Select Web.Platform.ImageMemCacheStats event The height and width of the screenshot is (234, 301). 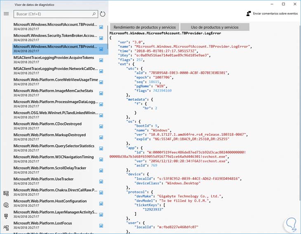60,93
